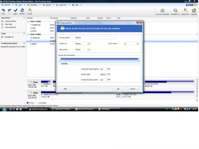Launch the Backup tool icon

coord(185,12)
